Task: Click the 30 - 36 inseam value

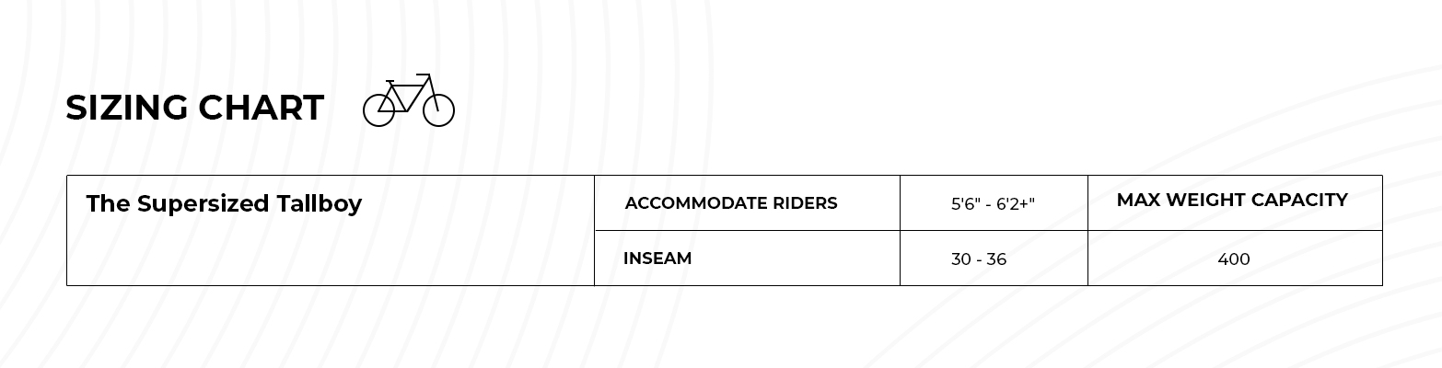Action: tap(979, 259)
